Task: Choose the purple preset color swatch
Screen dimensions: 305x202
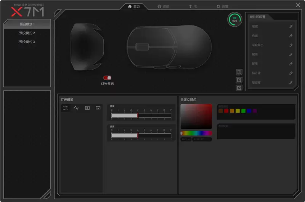Action: pos(255,111)
